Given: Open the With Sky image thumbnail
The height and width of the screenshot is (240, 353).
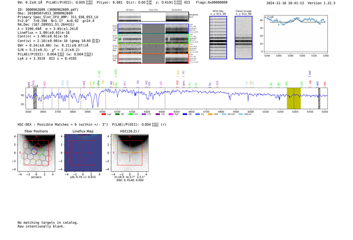Looking at the screenshot, I should point(218,38).
